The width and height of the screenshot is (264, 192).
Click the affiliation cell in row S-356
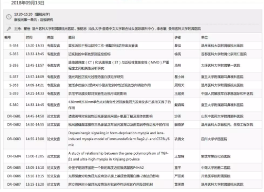pyautogui.click(x=220, y=66)
